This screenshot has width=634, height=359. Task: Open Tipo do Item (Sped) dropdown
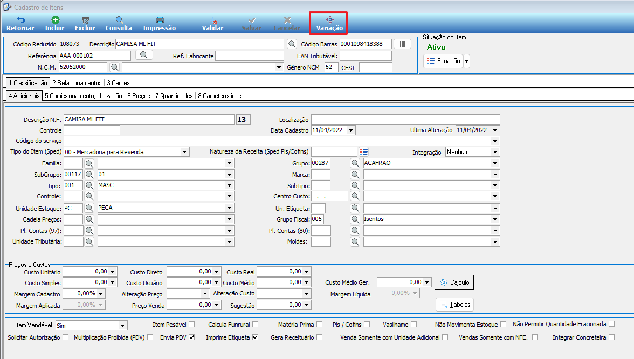click(184, 152)
